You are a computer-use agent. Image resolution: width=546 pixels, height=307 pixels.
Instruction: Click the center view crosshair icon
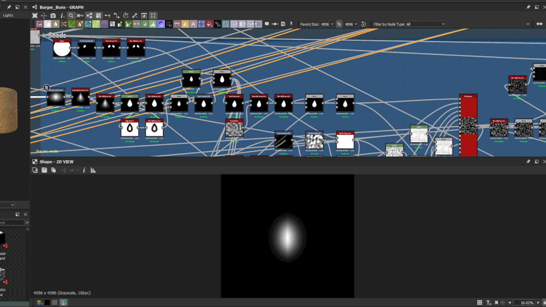(44, 16)
